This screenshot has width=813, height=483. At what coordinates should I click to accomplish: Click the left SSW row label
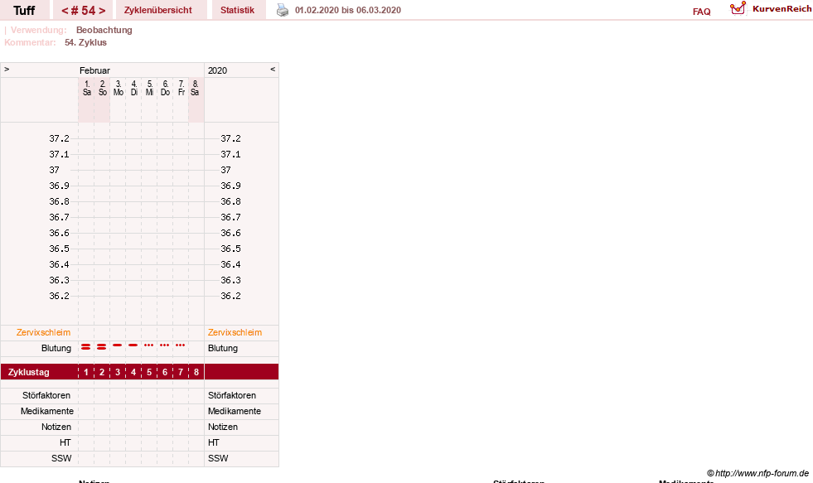click(61, 458)
